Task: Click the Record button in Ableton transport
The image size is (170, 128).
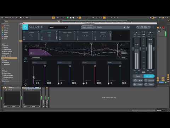Action: click(x=73, y=18)
